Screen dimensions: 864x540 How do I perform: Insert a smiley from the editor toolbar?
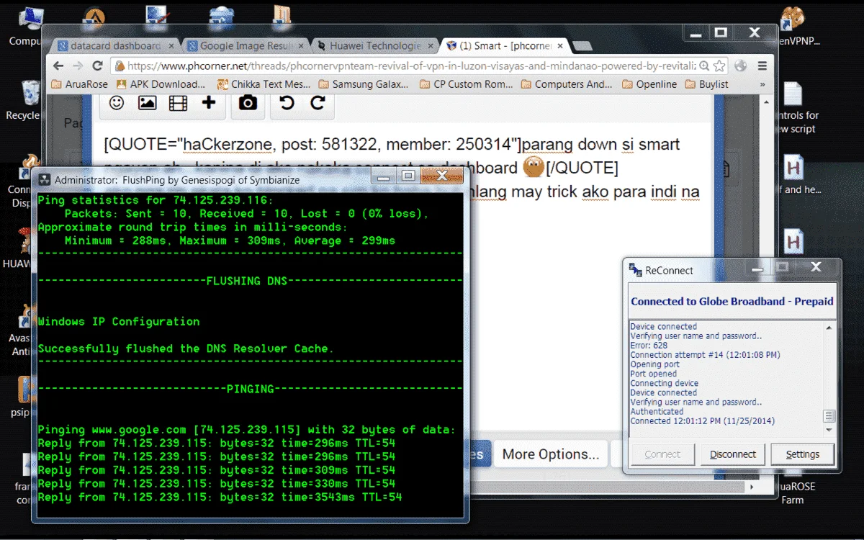click(x=117, y=103)
